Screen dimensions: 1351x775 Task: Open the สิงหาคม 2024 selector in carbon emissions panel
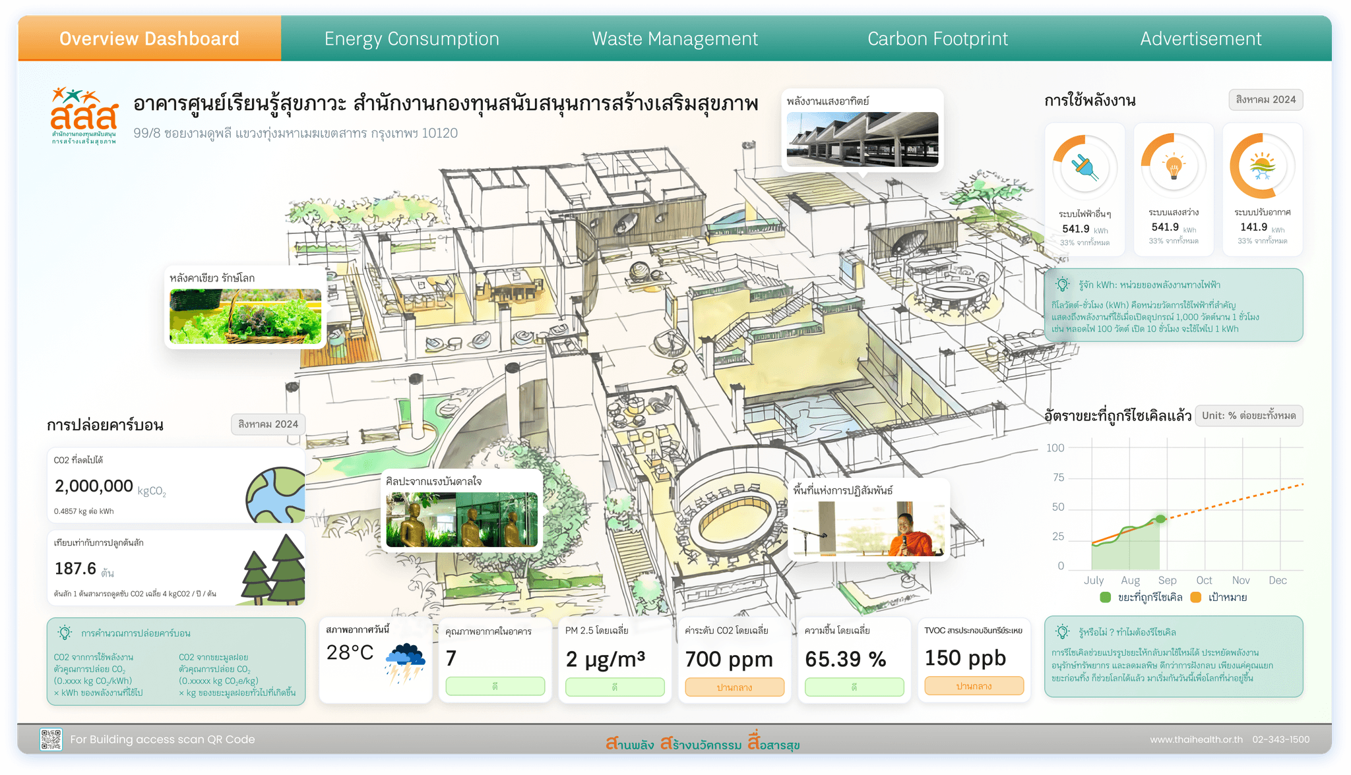click(x=268, y=424)
